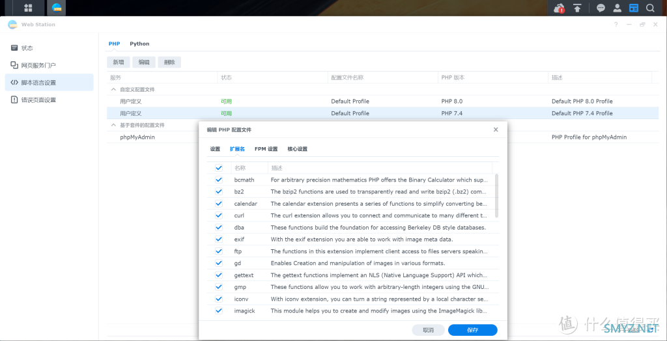Open 错误页面设置 in the sidebar
This screenshot has width=667, height=341.
[50, 100]
